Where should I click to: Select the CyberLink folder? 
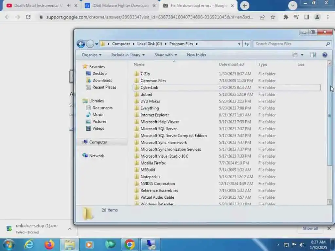point(226,88)
